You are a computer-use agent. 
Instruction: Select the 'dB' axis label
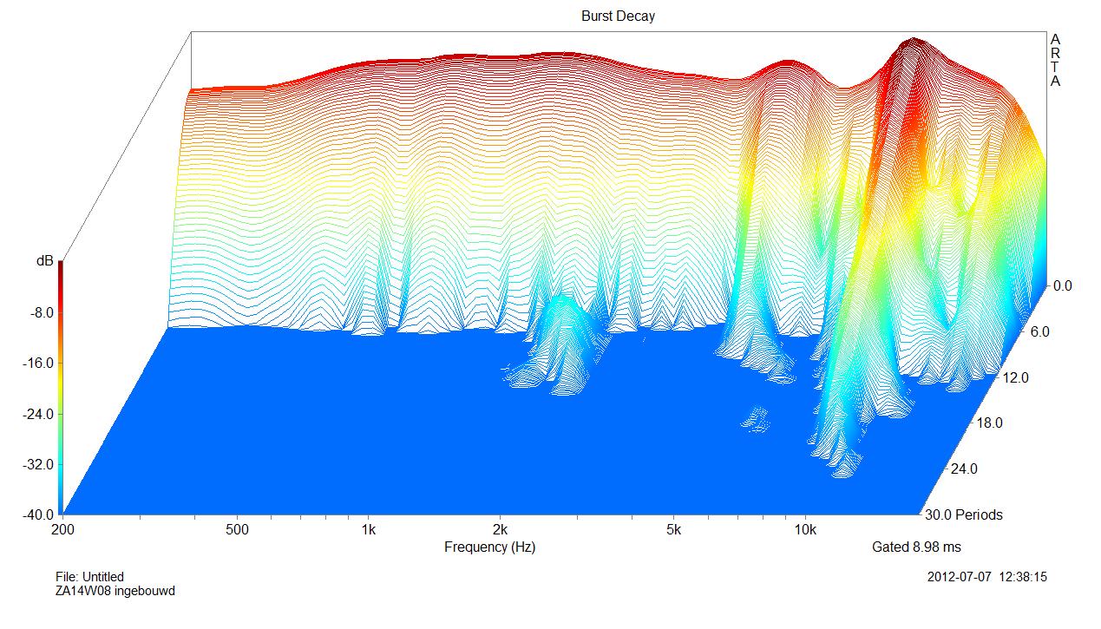pos(44,261)
